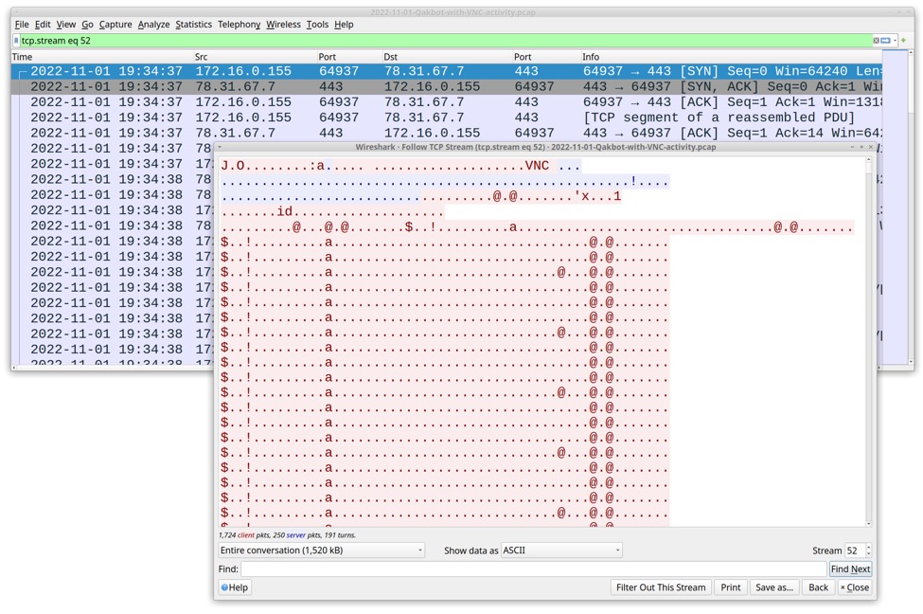
Task: Select the TCP segment of reassembled PDU row
Action: (x=446, y=117)
